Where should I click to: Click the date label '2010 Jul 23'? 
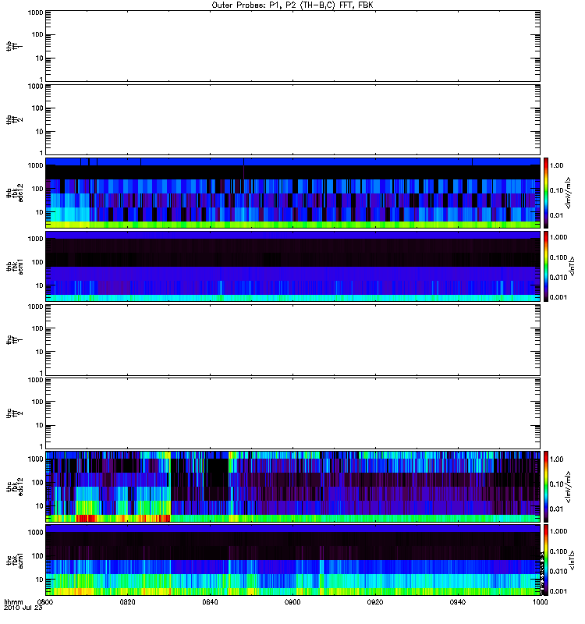[23, 608]
